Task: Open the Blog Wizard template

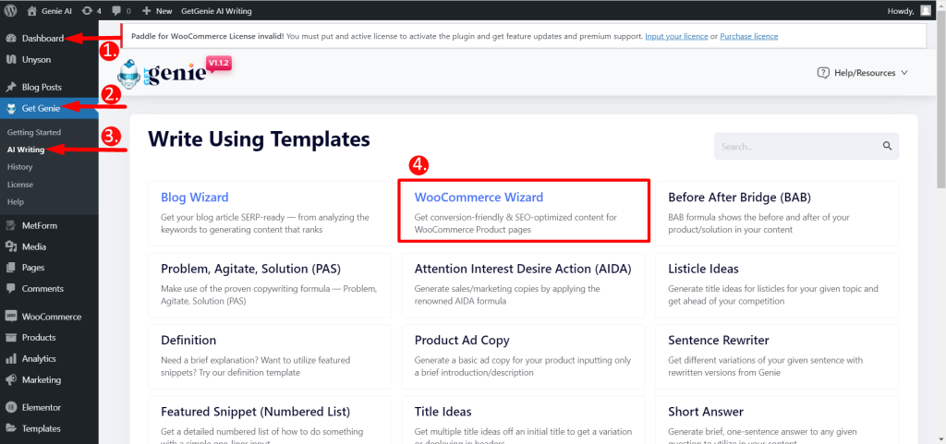Action: coord(270,213)
